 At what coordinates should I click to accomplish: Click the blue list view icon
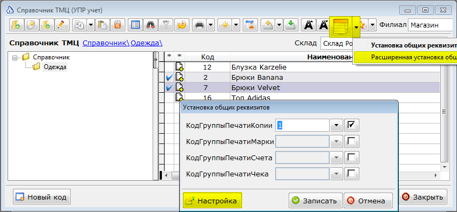pyautogui.click(x=135, y=25)
